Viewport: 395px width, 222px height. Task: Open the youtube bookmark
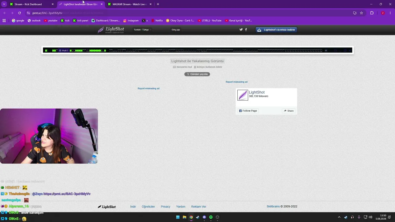(51, 21)
